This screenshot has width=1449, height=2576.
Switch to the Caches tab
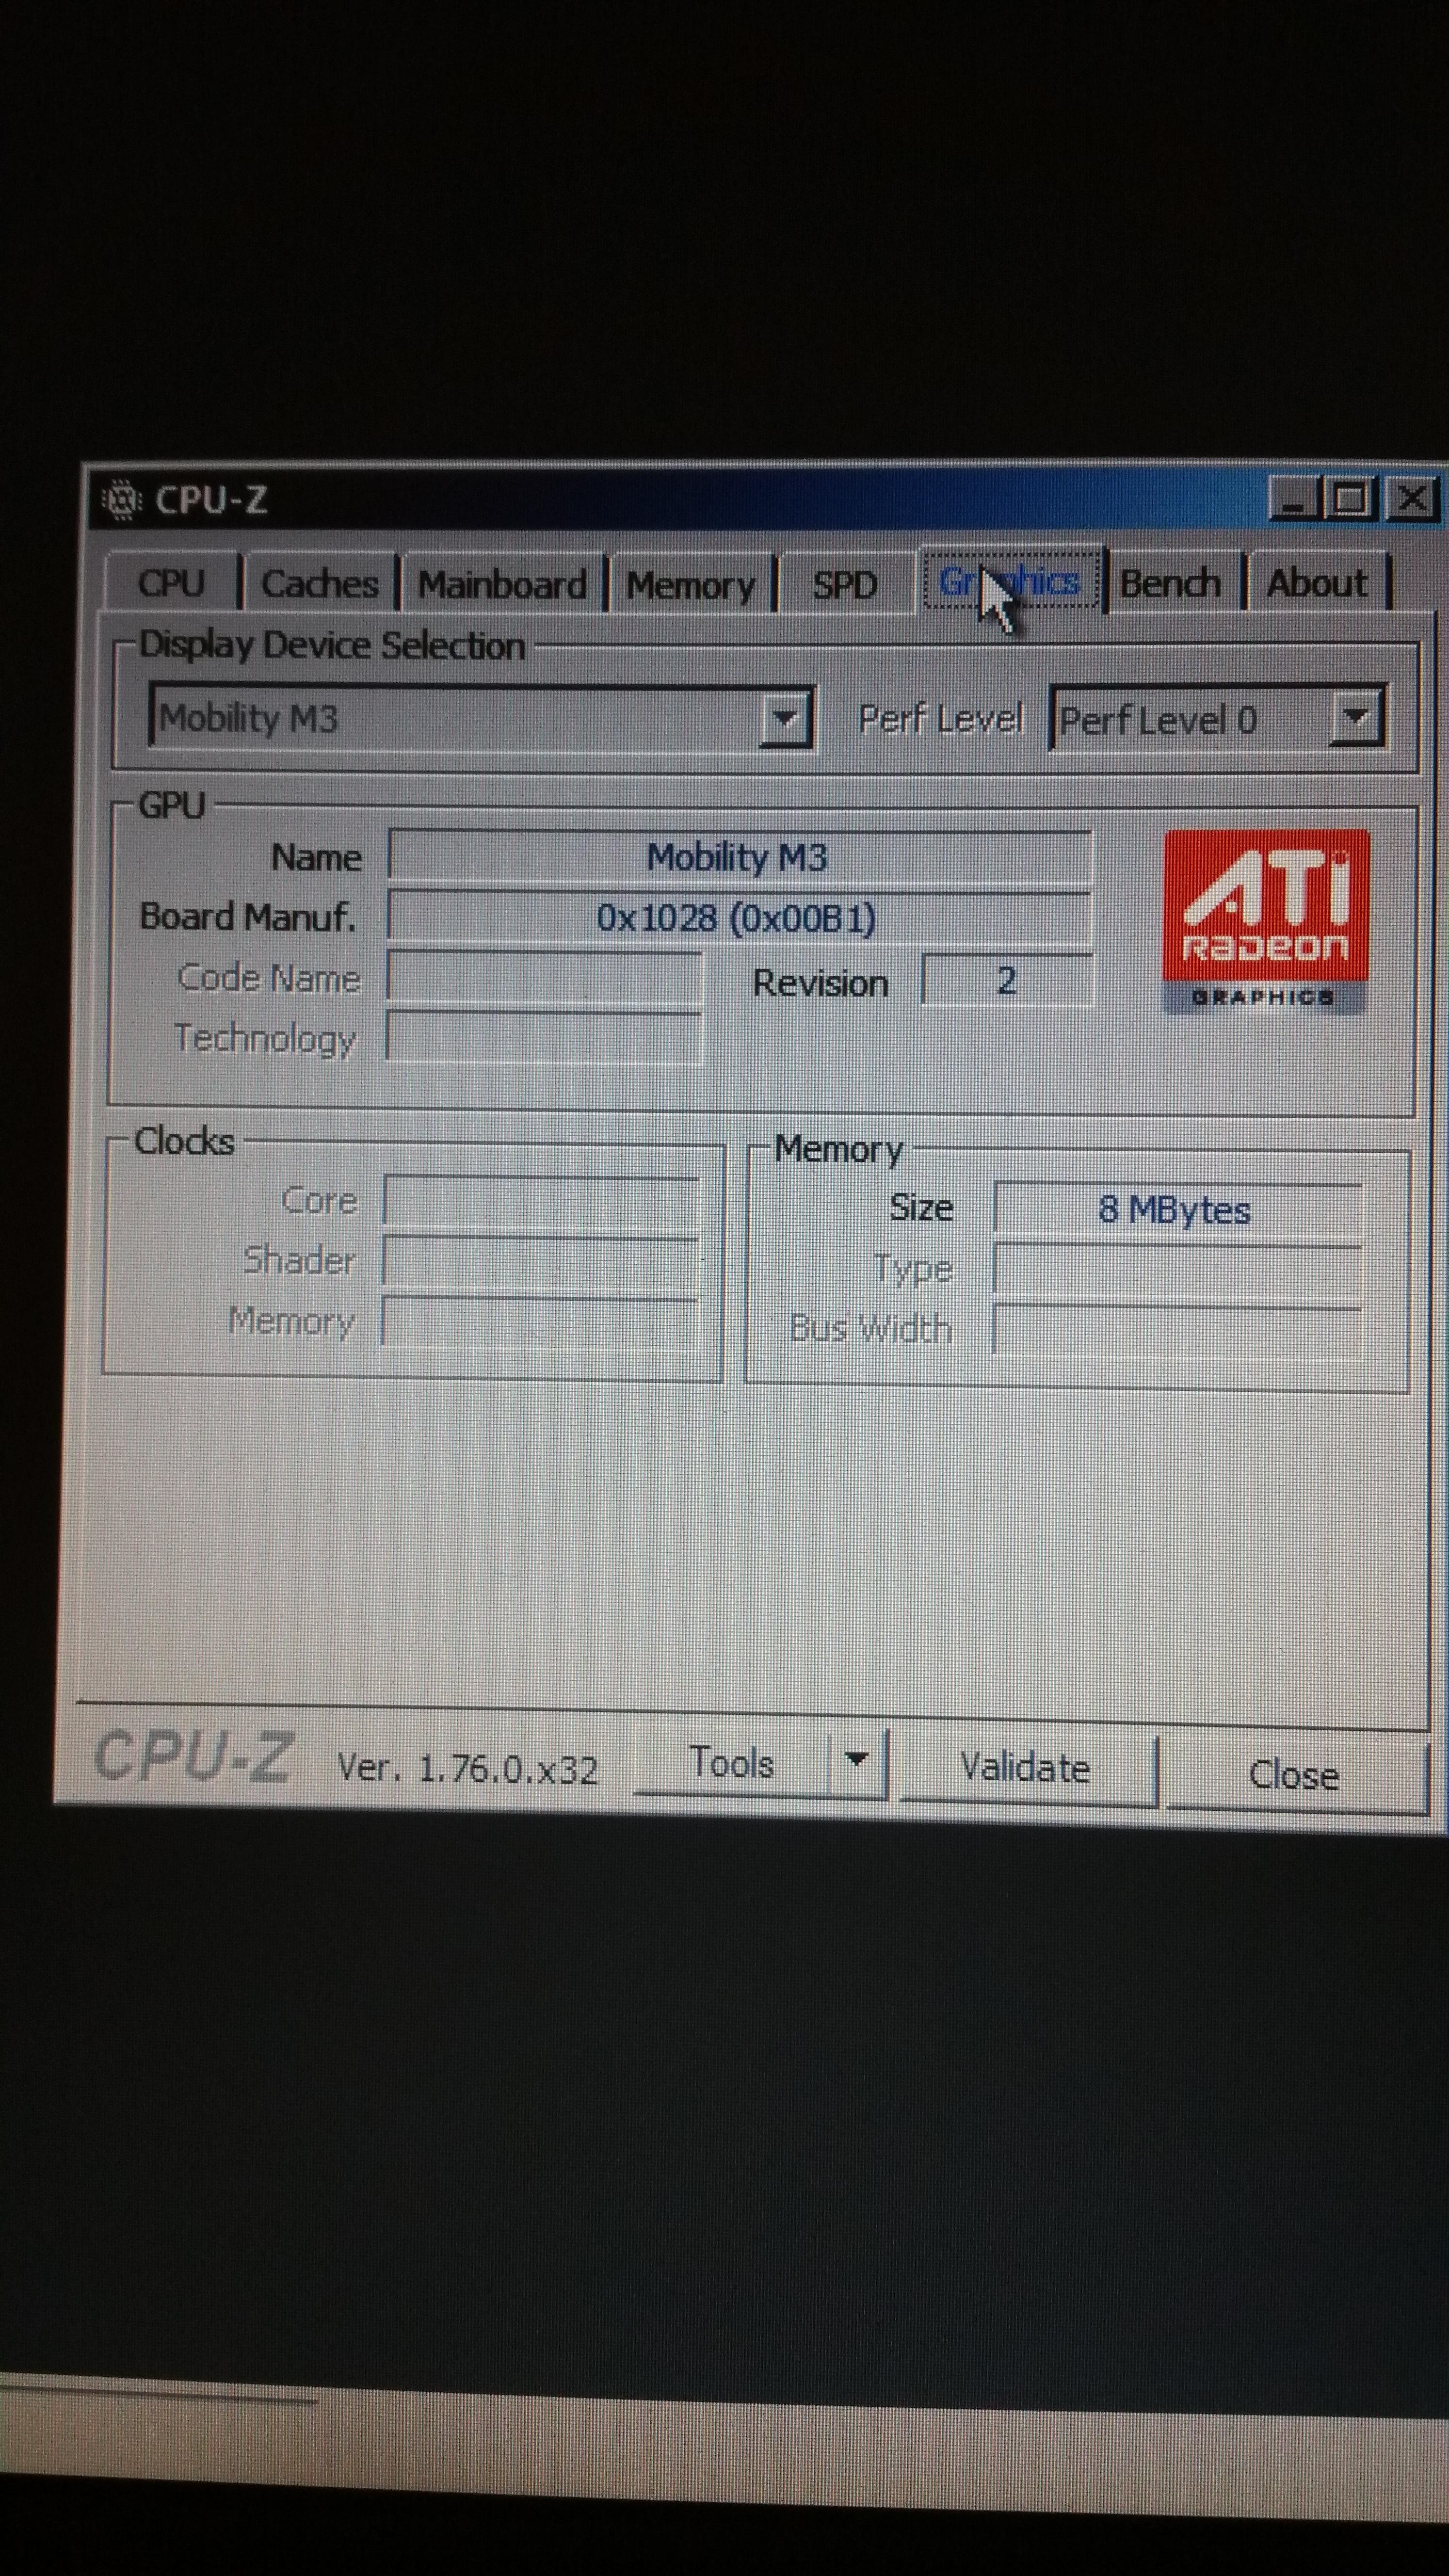point(319,583)
